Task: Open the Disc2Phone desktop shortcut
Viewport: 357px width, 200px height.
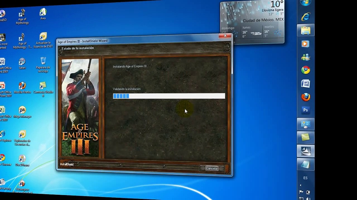Action: click(x=22, y=161)
